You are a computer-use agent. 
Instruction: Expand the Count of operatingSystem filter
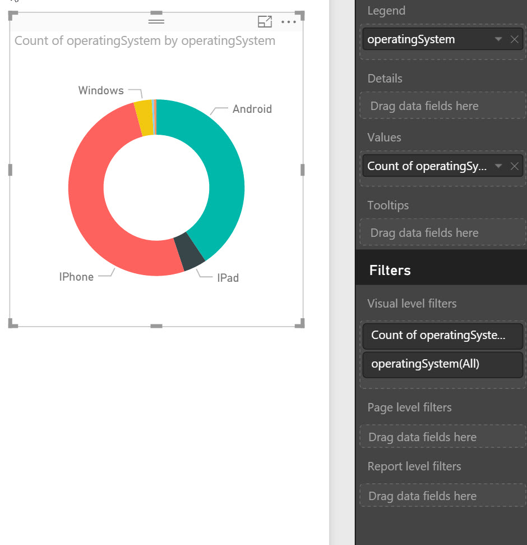pyautogui.click(x=442, y=336)
